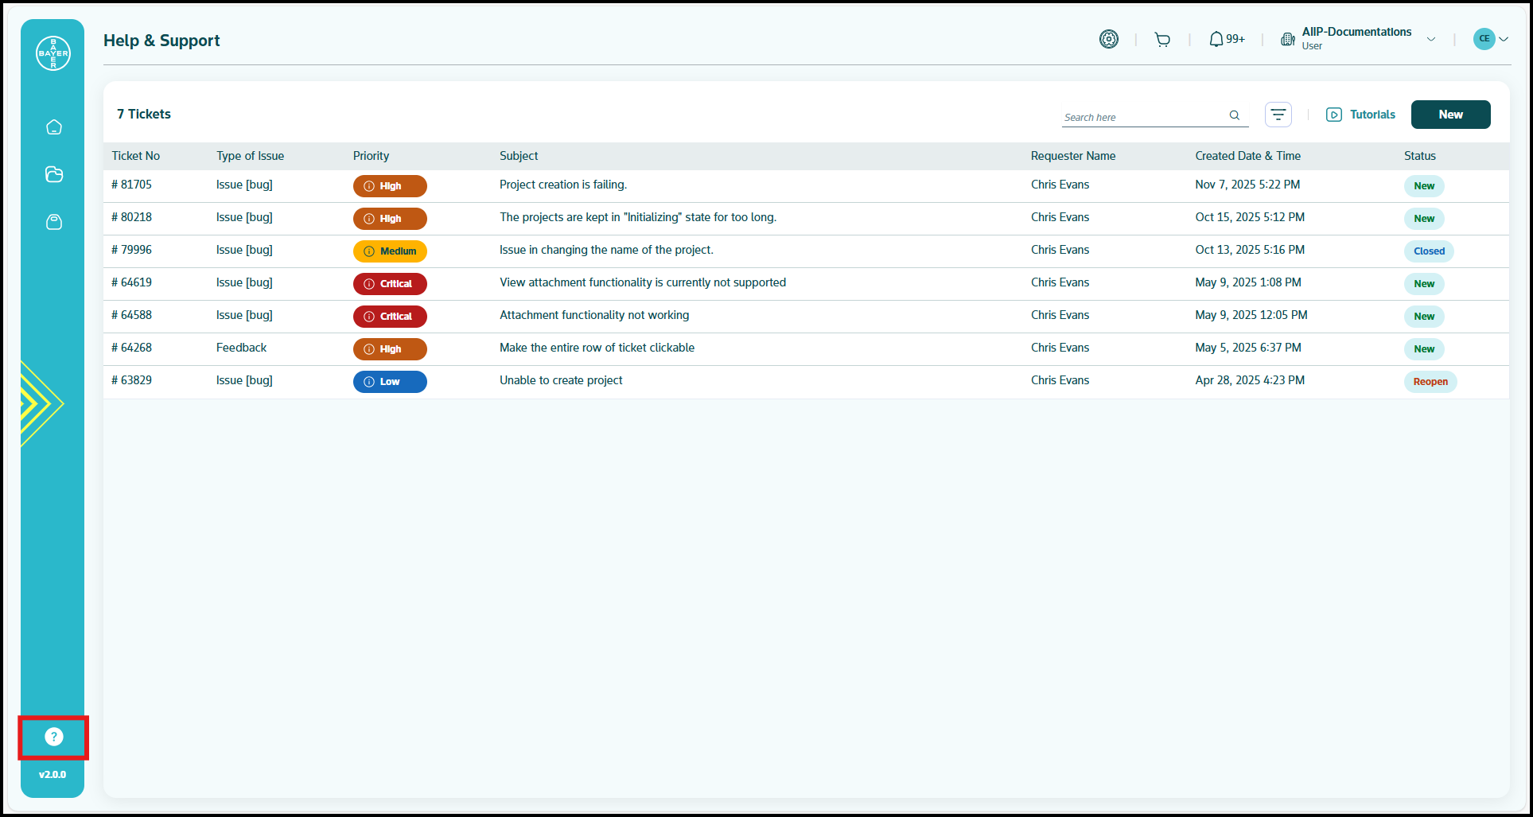Click the search magnifier icon

(x=1234, y=115)
